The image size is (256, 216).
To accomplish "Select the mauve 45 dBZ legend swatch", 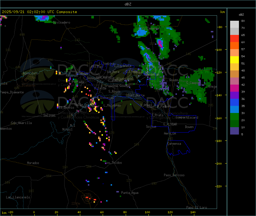I will (234, 81).
